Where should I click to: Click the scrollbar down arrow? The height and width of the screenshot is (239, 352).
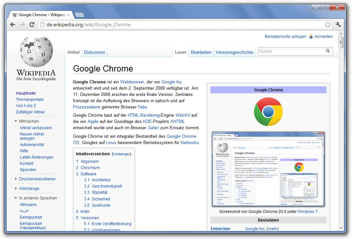[341, 228]
